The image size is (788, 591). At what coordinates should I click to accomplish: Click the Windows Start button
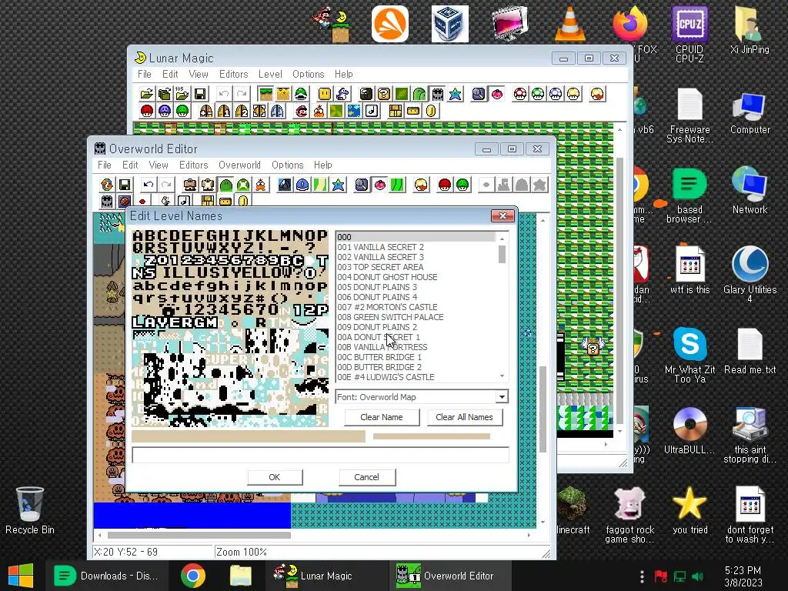(x=21, y=576)
